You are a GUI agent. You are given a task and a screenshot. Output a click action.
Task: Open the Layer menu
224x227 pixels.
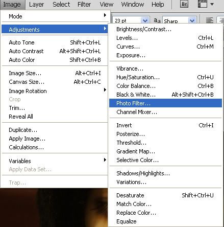tap(36, 4)
